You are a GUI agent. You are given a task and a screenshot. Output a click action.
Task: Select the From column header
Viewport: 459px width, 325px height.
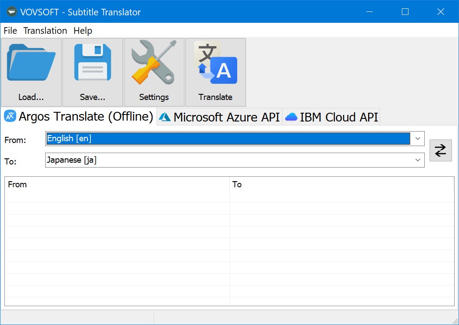[x=116, y=184]
